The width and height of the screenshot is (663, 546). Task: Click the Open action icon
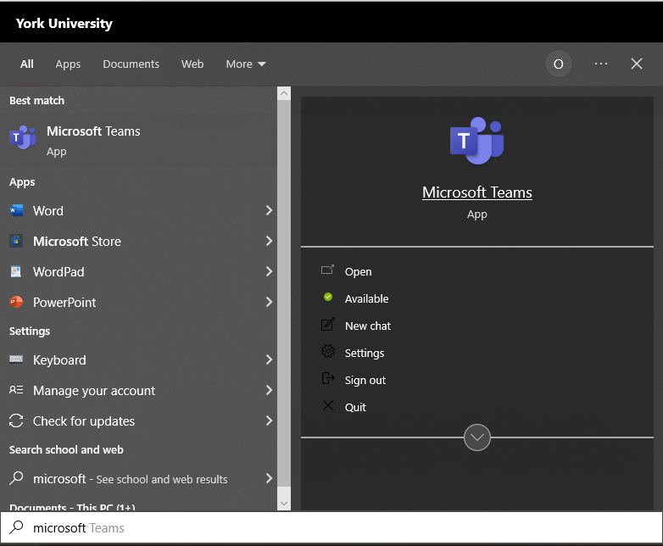click(x=327, y=270)
